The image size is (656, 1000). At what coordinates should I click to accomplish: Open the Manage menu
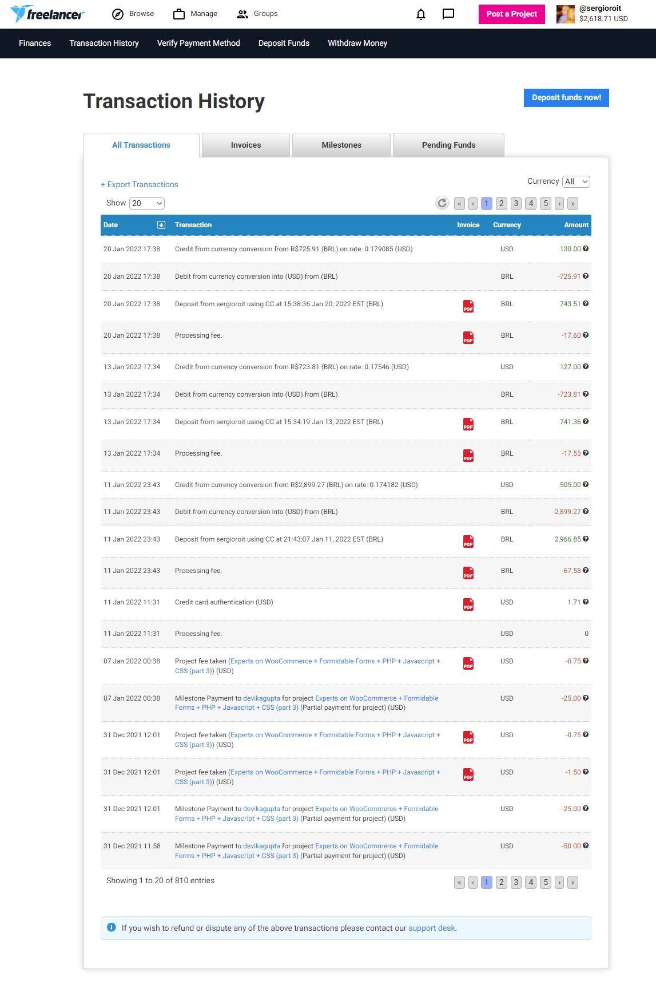(x=196, y=14)
